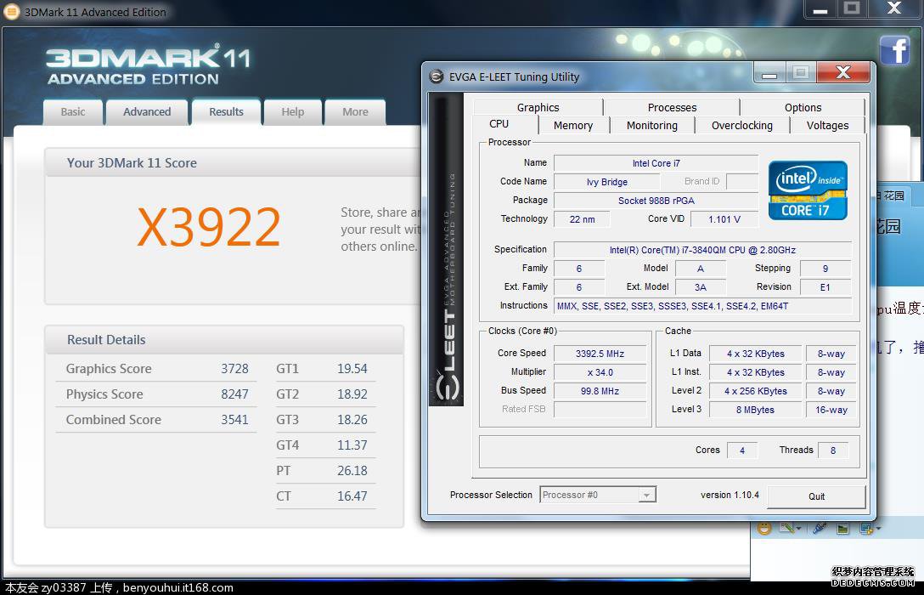This screenshot has height=595, width=924.
Task: Switch to the Memory tab in E-LEET
Action: (572, 125)
